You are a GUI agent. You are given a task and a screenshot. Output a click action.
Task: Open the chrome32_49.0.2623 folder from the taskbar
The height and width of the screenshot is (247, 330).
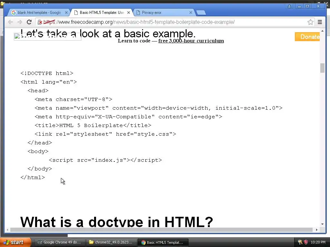click(x=111, y=242)
